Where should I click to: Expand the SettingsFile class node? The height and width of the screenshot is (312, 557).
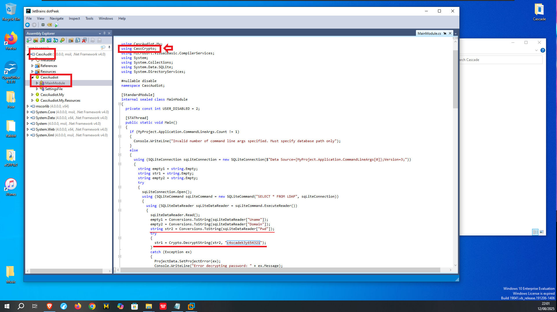[37, 89]
